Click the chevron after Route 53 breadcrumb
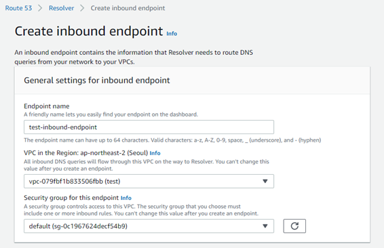The height and width of the screenshot is (248, 384). coord(40,8)
